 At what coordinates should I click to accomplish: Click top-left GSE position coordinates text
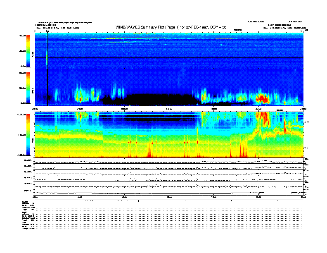tap(57, 28)
